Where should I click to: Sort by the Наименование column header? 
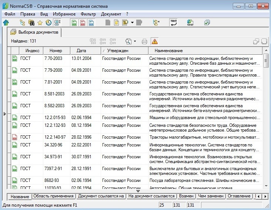pos(205,51)
